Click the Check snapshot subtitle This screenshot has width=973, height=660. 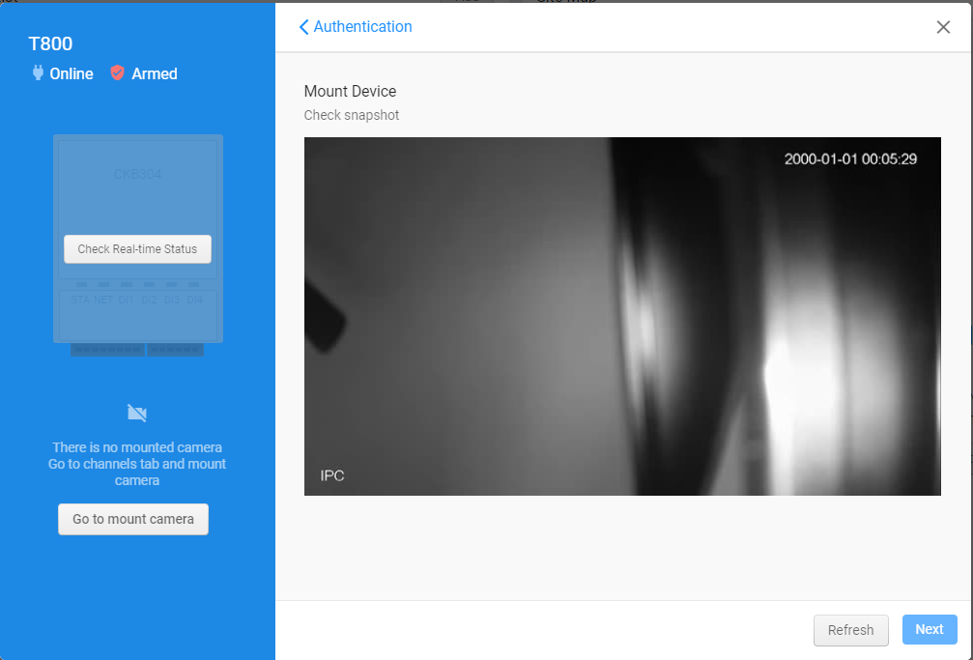351,115
